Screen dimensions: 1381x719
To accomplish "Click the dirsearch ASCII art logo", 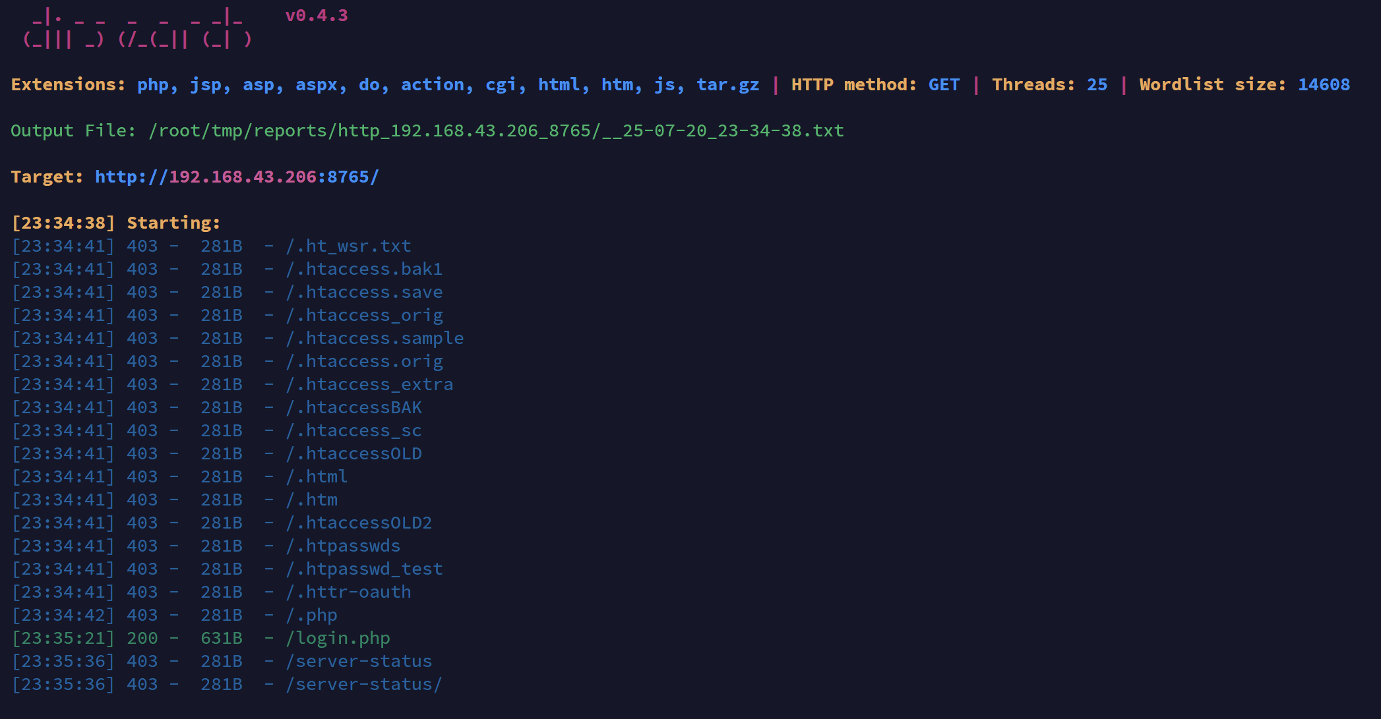I will (137, 29).
